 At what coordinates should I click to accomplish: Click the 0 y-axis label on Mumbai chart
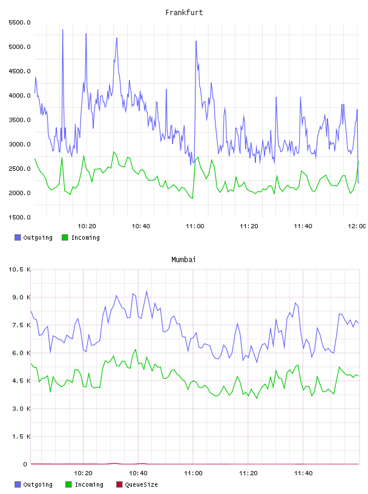click(25, 464)
